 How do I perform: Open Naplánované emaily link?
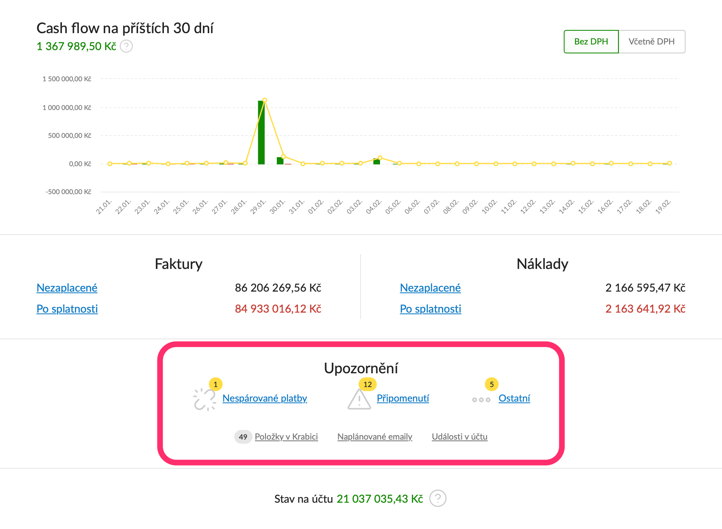(375, 437)
